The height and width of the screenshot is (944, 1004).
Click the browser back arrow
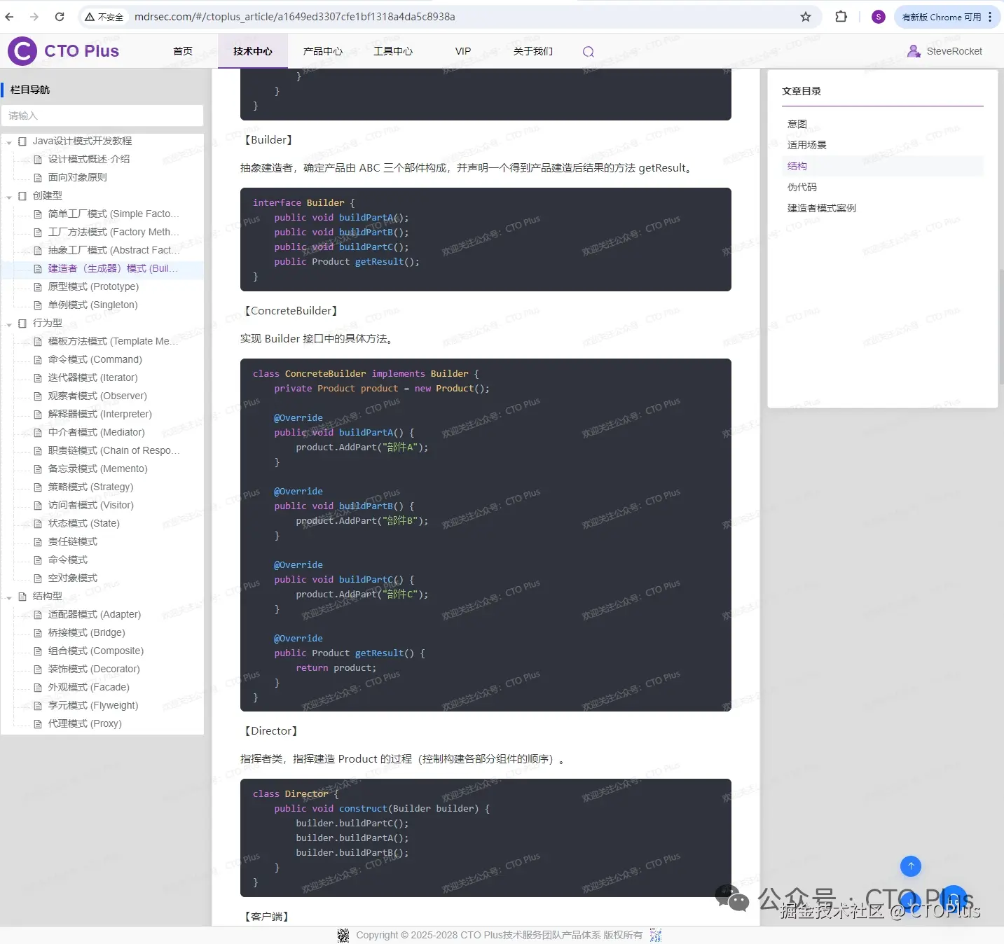[x=9, y=17]
